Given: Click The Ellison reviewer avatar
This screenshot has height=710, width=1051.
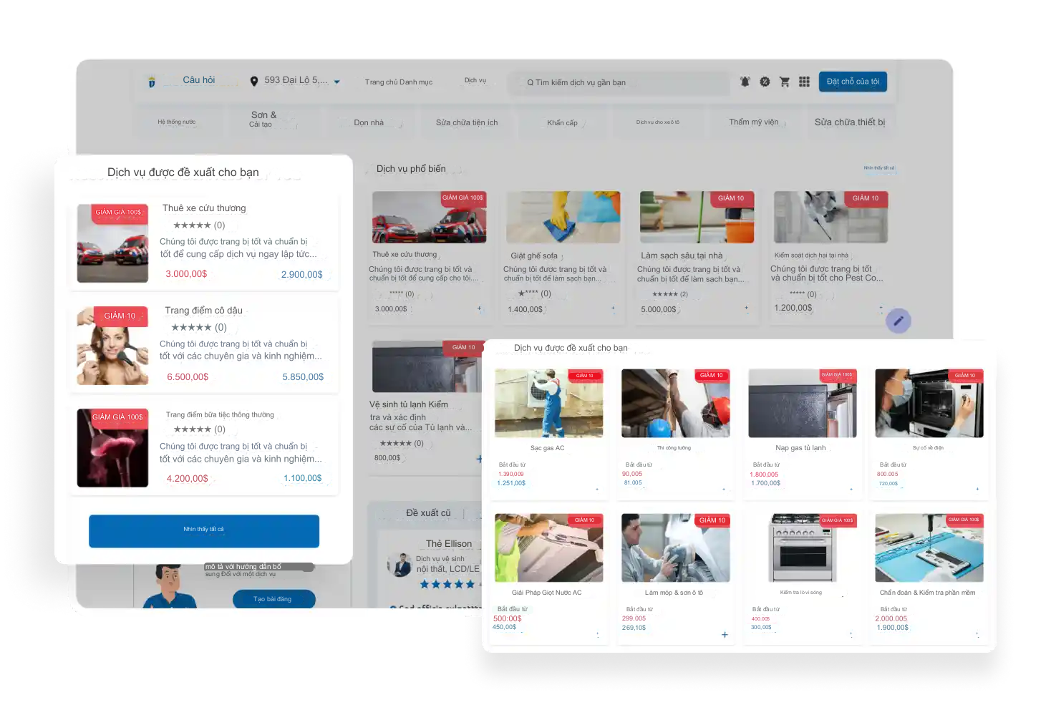Looking at the screenshot, I should pos(399,565).
